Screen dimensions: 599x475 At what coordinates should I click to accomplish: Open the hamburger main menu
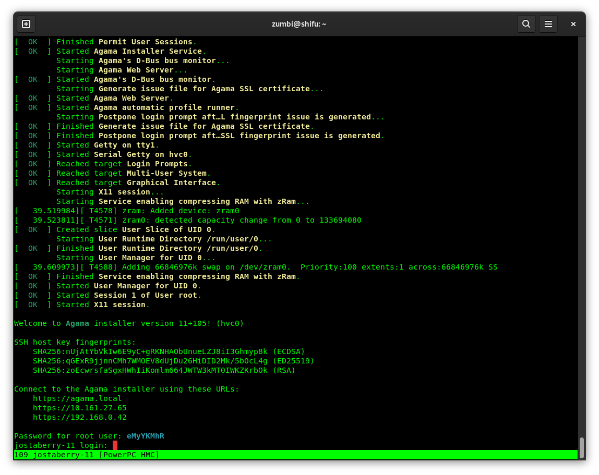(548, 24)
